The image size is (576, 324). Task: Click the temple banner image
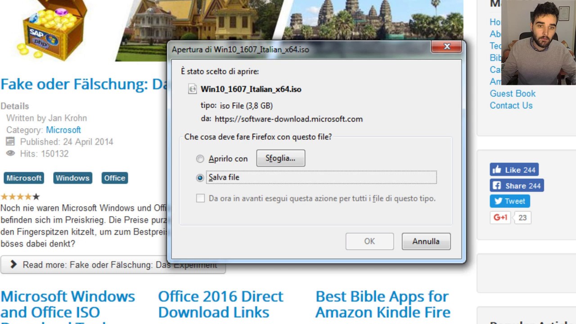(x=373, y=20)
